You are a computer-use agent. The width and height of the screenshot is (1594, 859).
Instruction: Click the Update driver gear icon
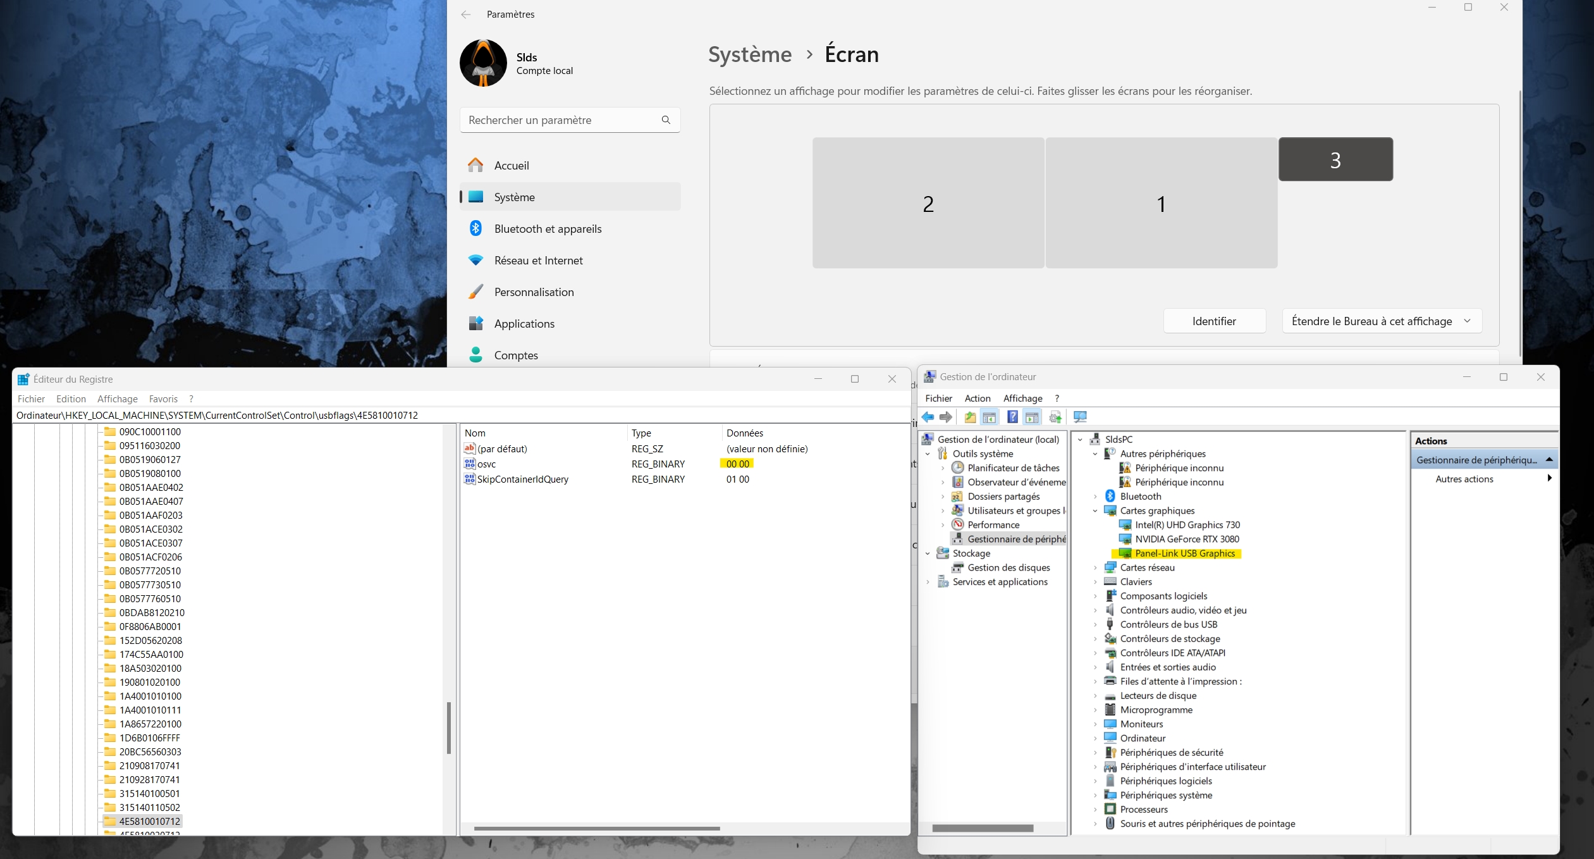pos(1055,417)
